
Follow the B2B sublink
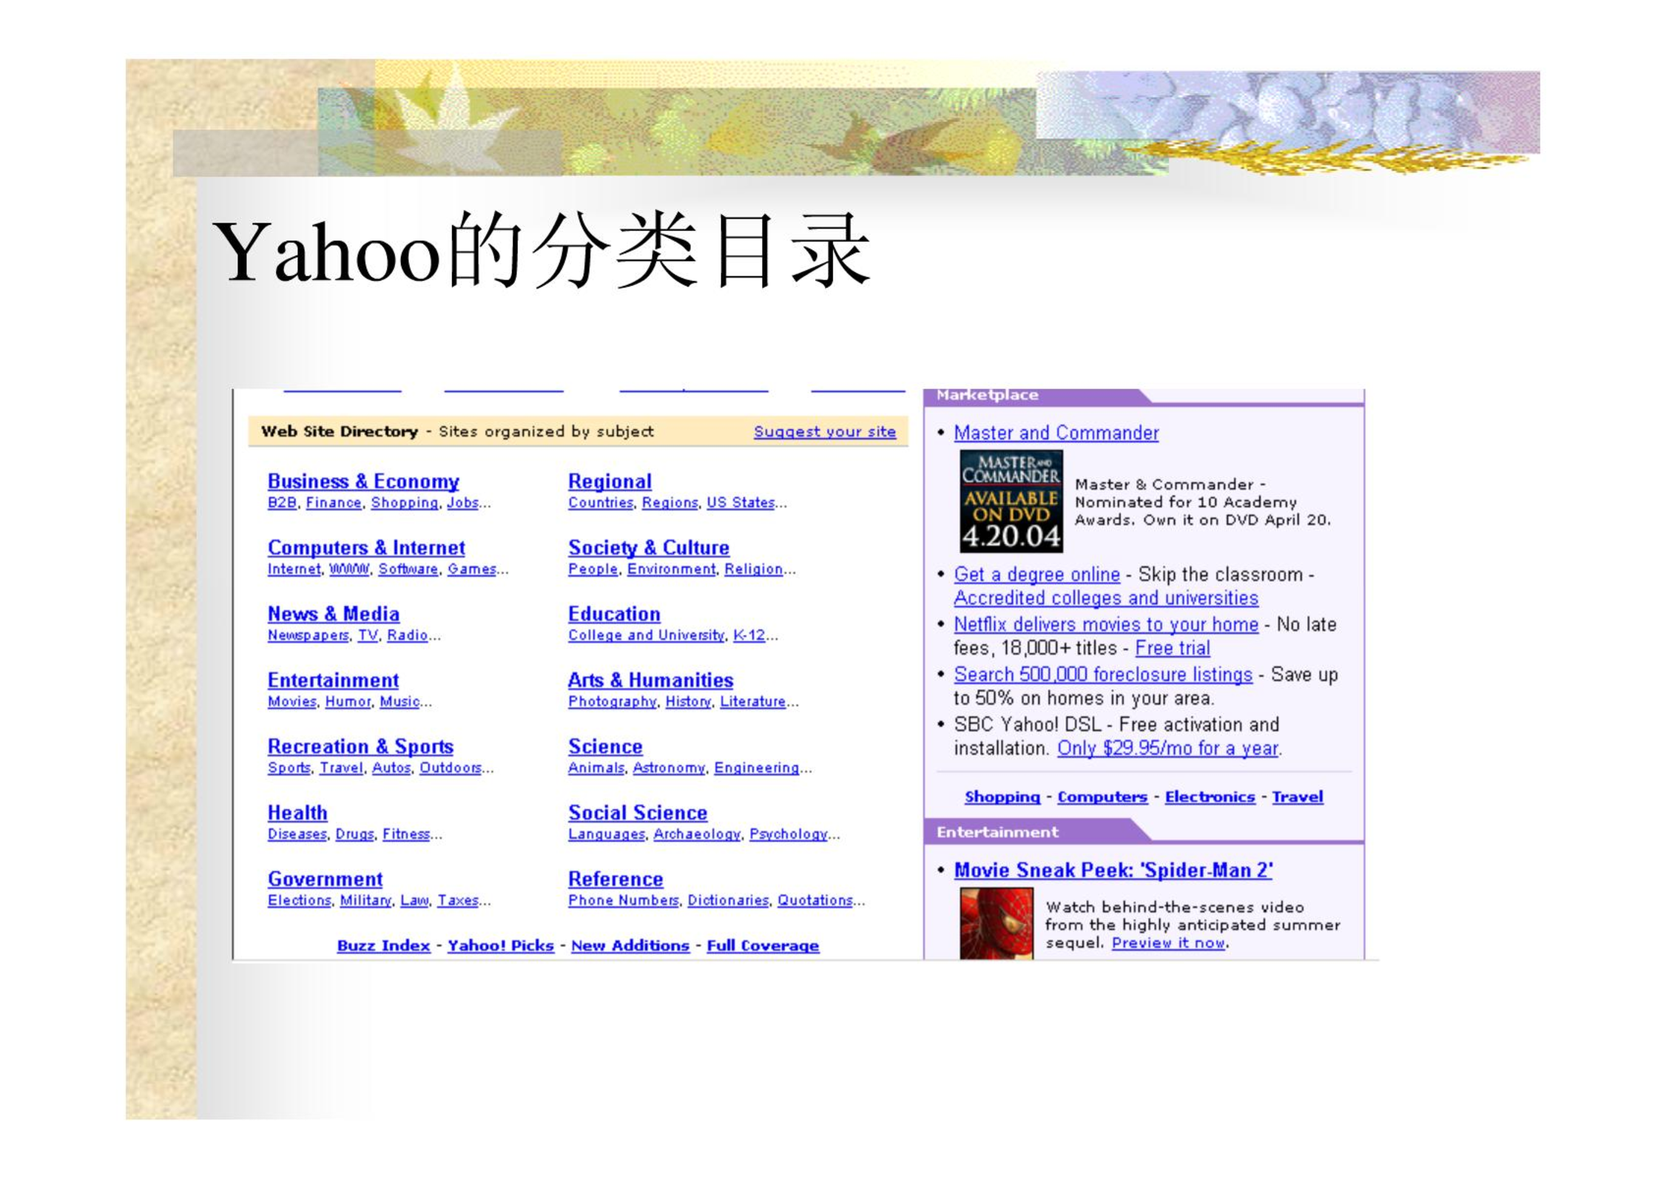click(282, 503)
